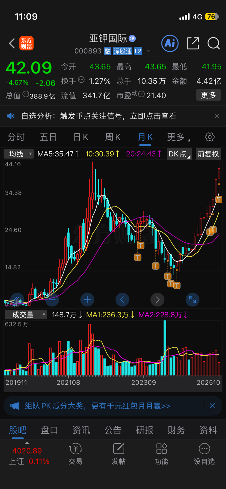Open the DK点 dropdown
226x489 pixels.
coord(180,154)
